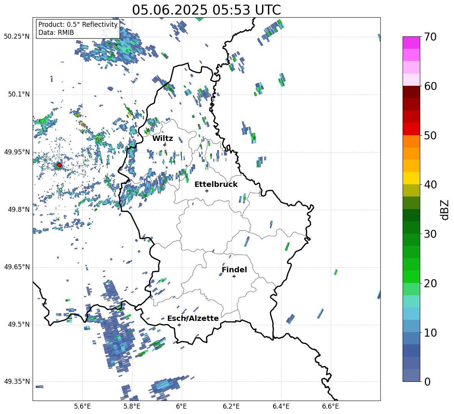Viewport: 454px width, 414px height.
Task: Pick the bright green swatch just above 20 dBZ
Action: point(411,277)
